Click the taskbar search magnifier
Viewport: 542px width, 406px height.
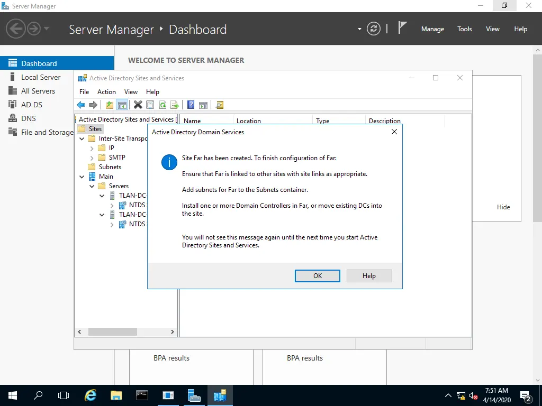pyautogui.click(x=38, y=395)
